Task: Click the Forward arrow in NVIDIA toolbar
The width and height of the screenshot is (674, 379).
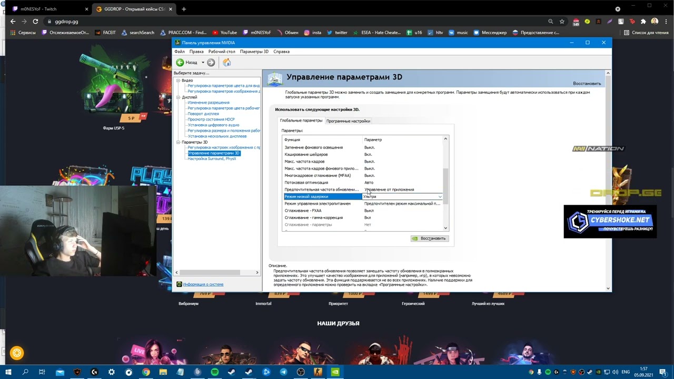Action: (211, 62)
